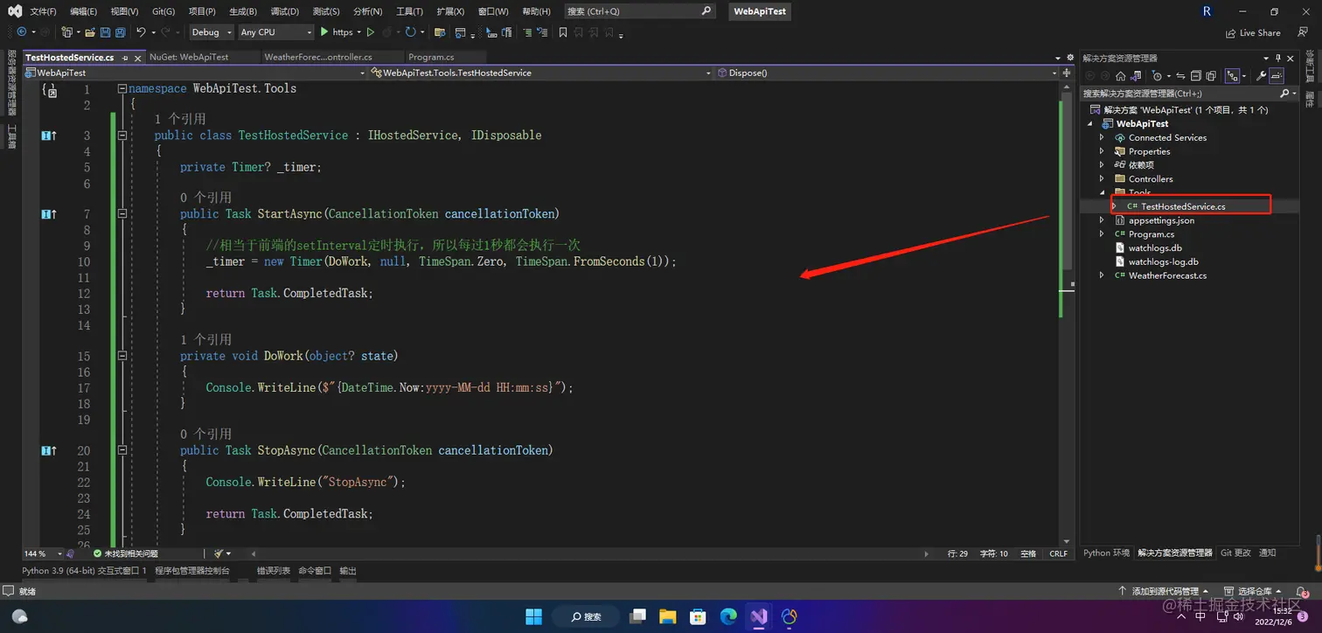Expand the Controllers folder node
Viewport: 1322px width, 633px height.
[1102, 179]
